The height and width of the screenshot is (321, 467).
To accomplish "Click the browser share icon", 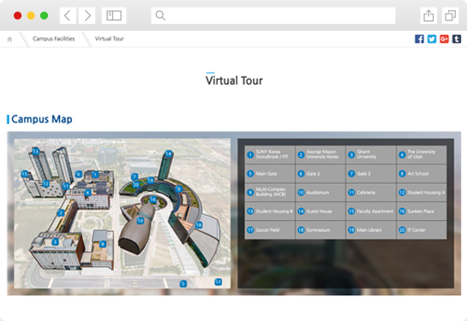I will [x=428, y=15].
